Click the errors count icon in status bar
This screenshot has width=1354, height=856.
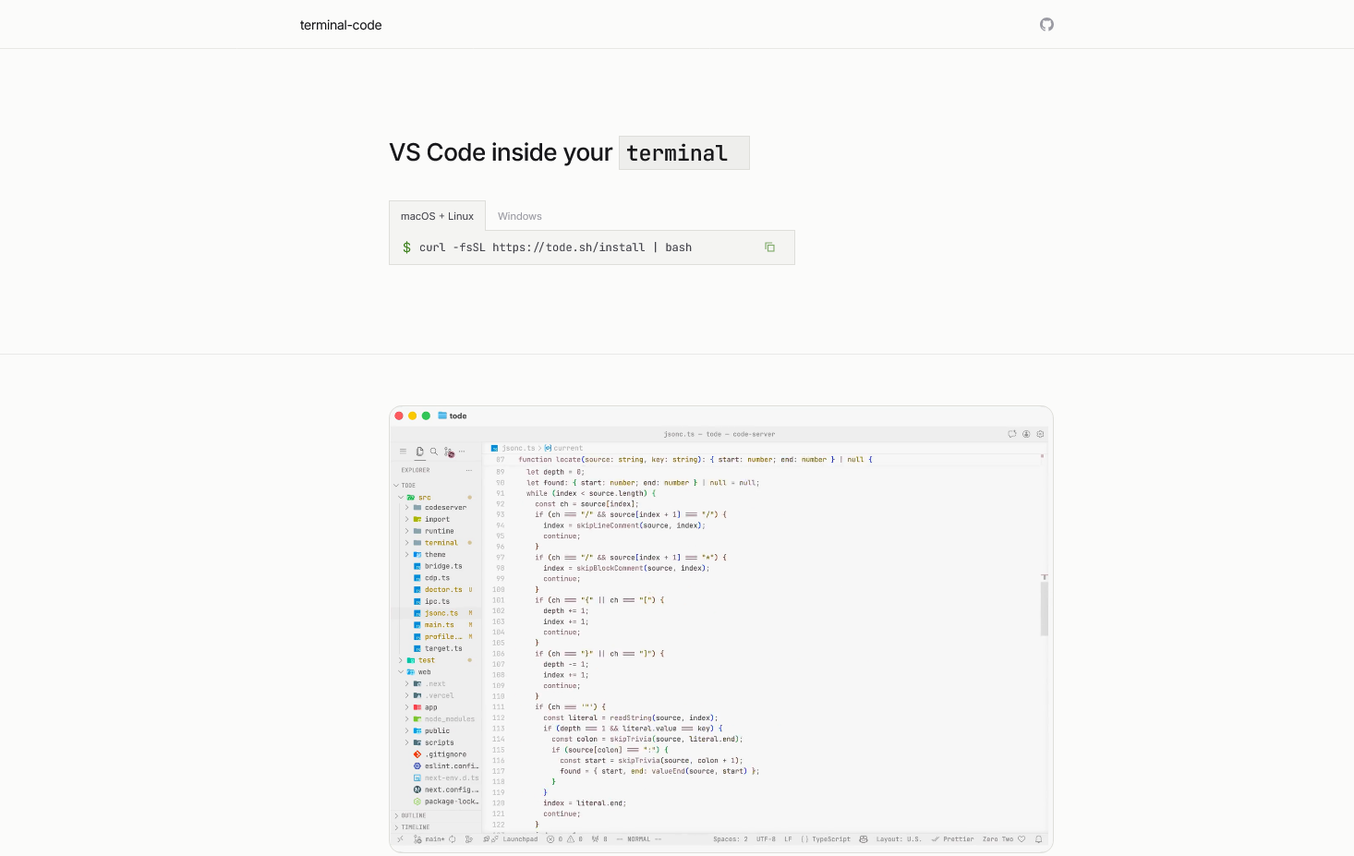tap(550, 839)
